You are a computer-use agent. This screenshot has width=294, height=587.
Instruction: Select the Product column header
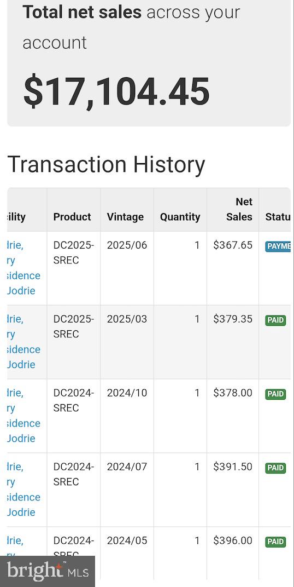[x=72, y=217]
